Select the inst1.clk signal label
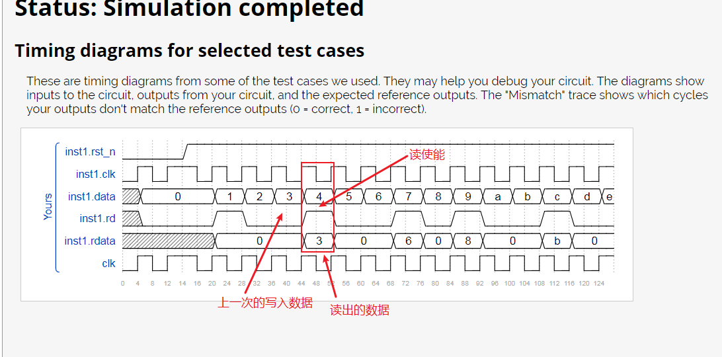 (x=96, y=174)
